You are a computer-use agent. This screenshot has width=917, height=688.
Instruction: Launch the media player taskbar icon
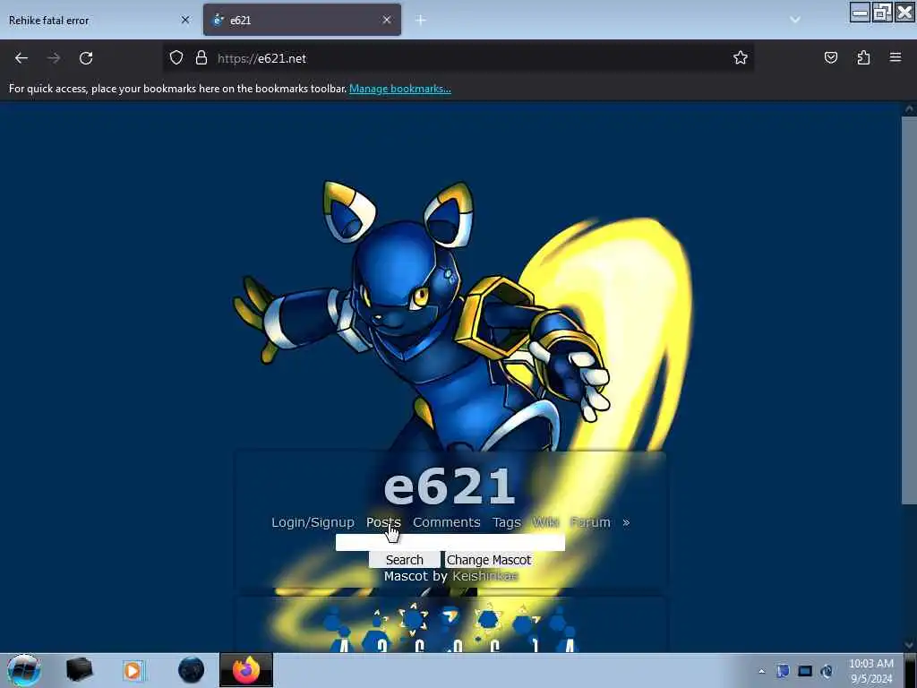pyautogui.click(x=133, y=670)
